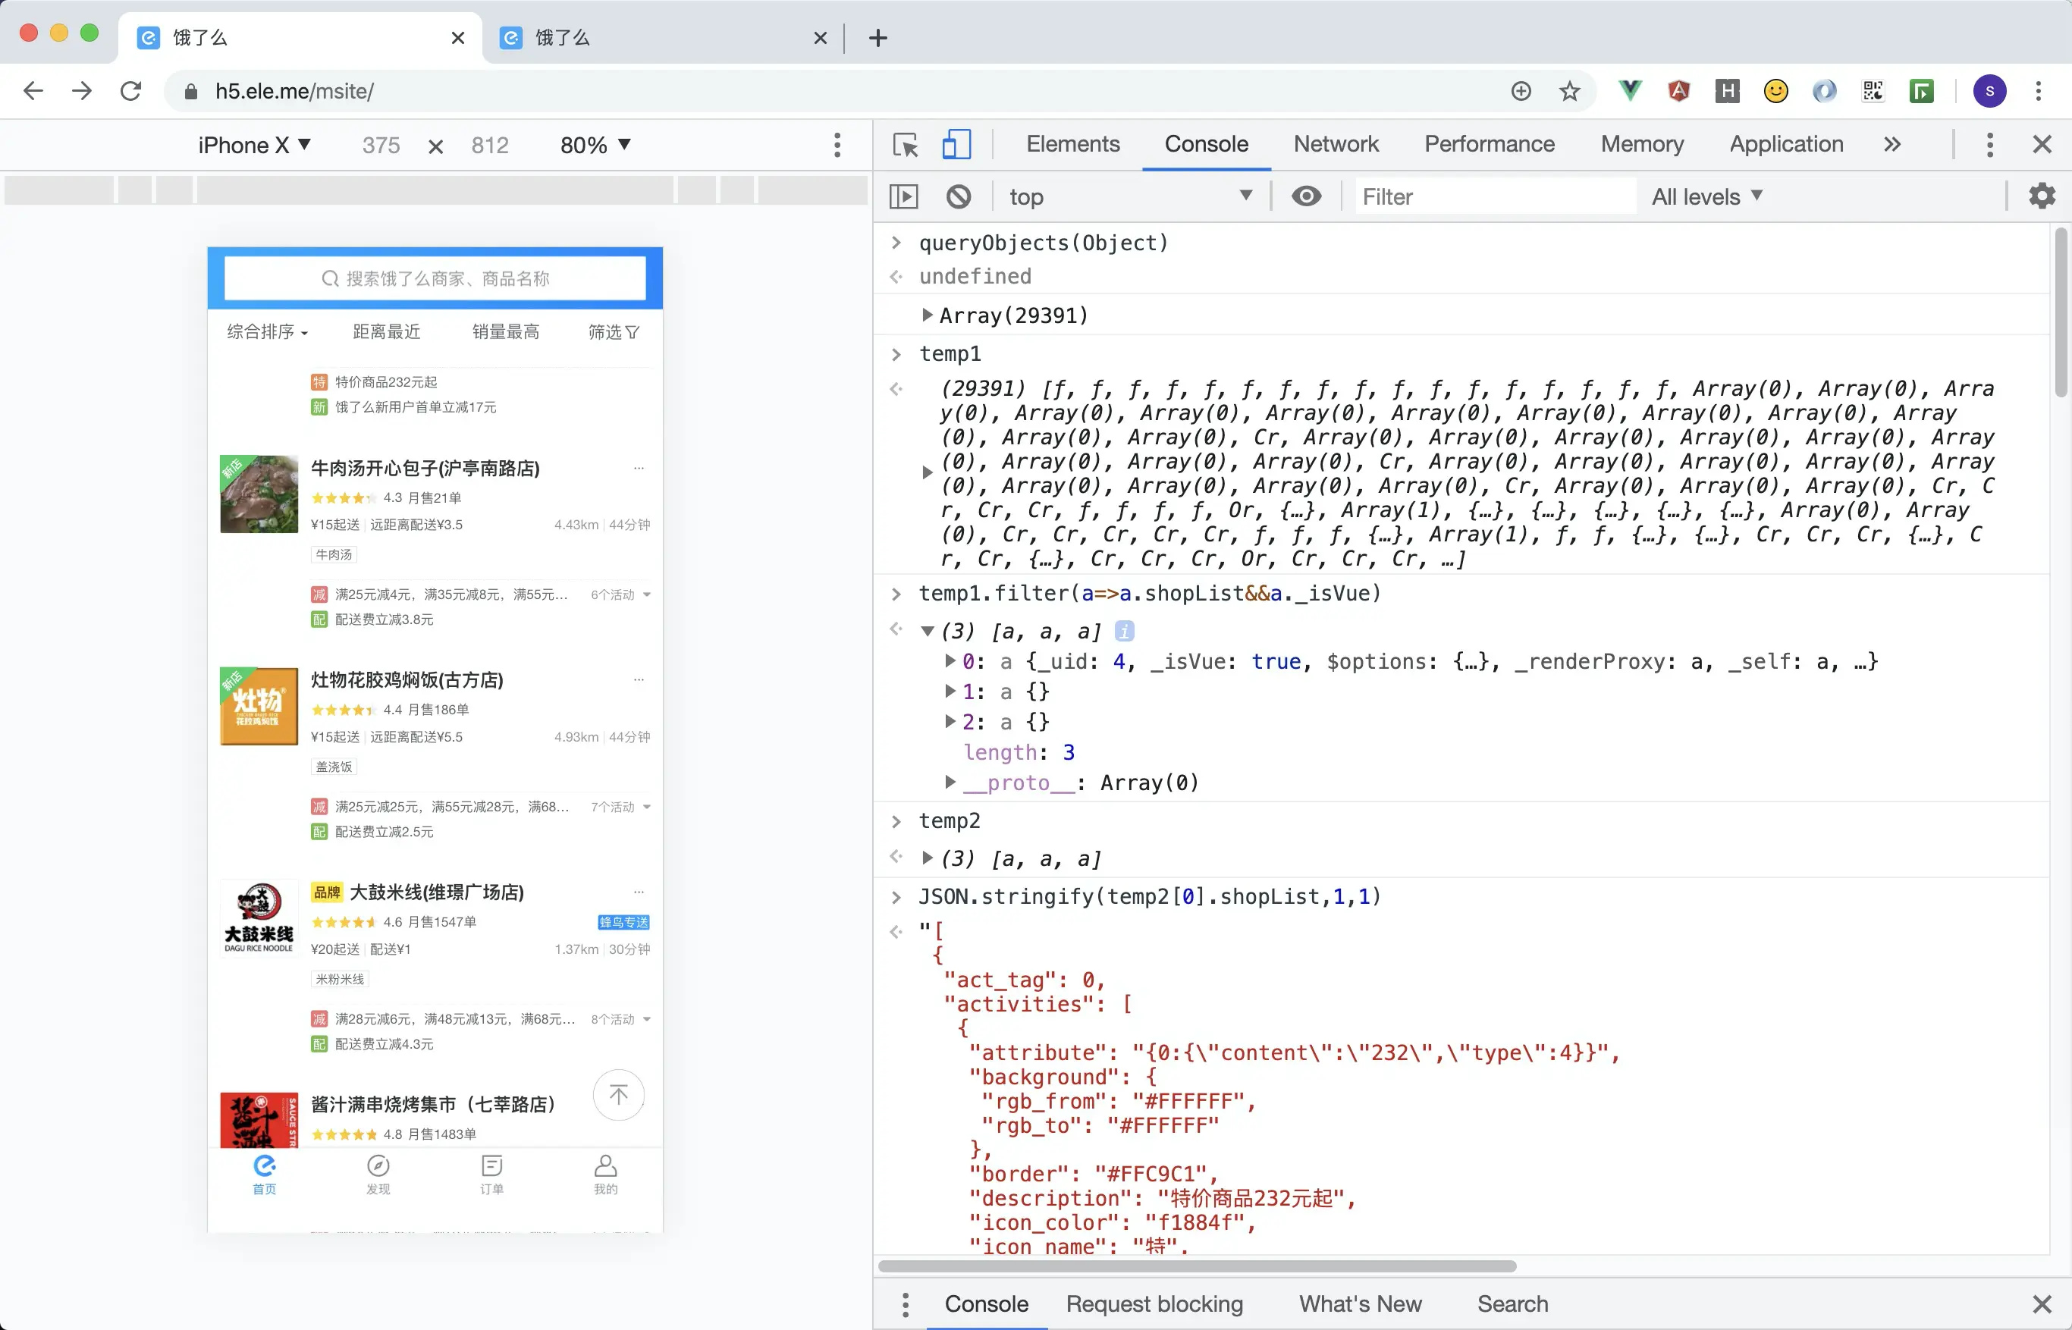
Task: Change the 80% zoom level dropdown
Action: click(x=594, y=145)
